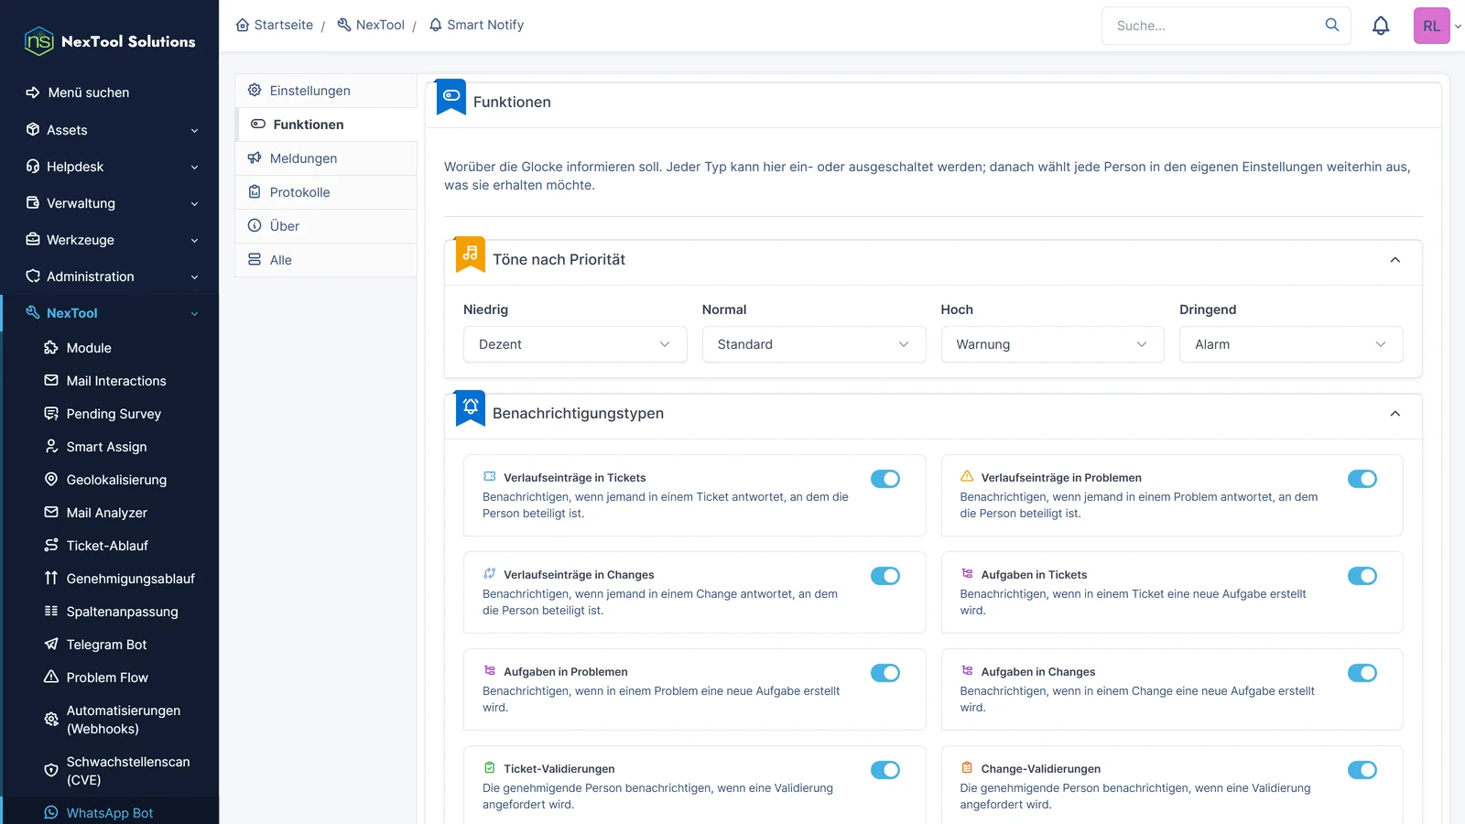Click the Schwachstellenscan shield icon
Image resolution: width=1465 pixels, height=824 pixels.
(x=51, y=770)
